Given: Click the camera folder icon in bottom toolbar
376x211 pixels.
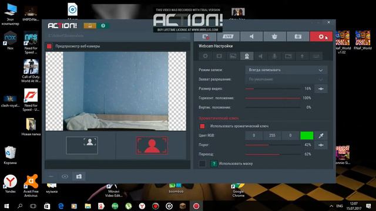Looking at the screenshot, I should click(79, 176).
